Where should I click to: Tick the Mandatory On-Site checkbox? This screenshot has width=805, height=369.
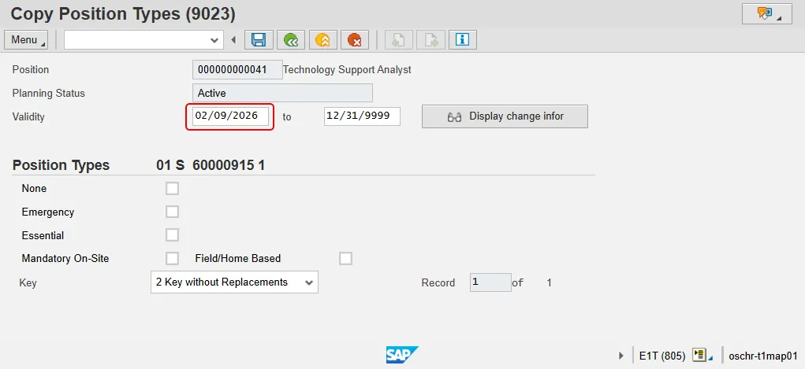(172, 258)
